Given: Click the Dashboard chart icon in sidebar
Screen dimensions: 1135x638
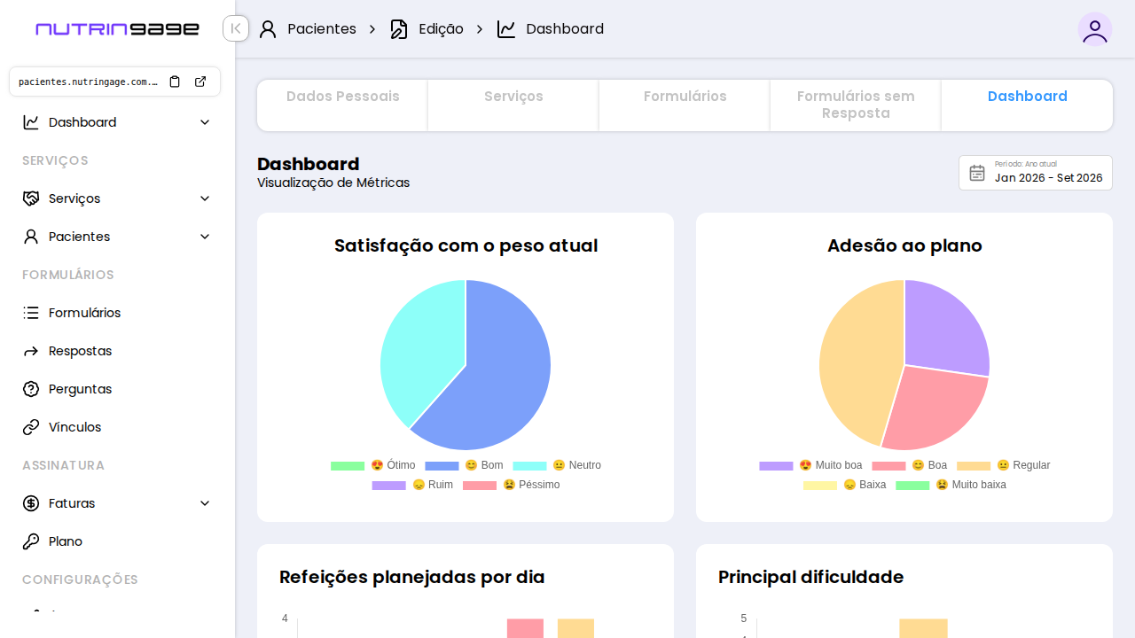Looking at the screenshot, I should pyautogui.click(x=31, y=122).
